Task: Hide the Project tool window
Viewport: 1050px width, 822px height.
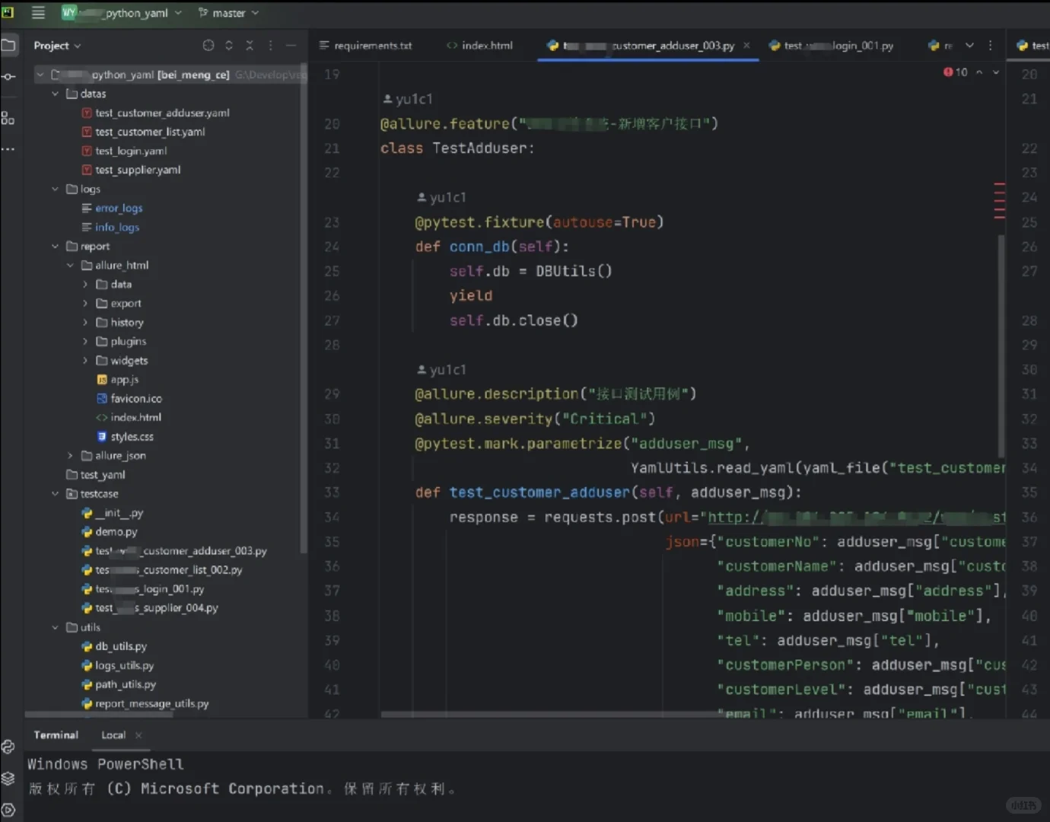Action: click(291, 46)
